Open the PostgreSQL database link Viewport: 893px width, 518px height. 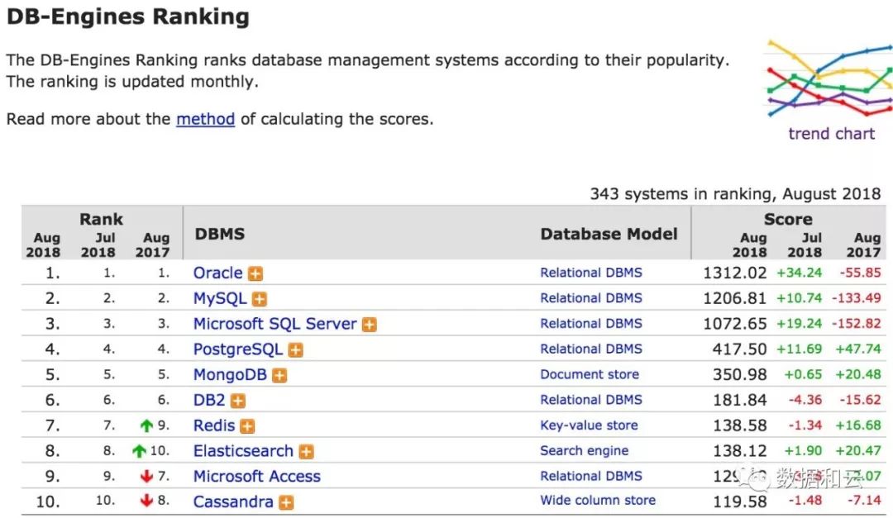click(237, 349)
